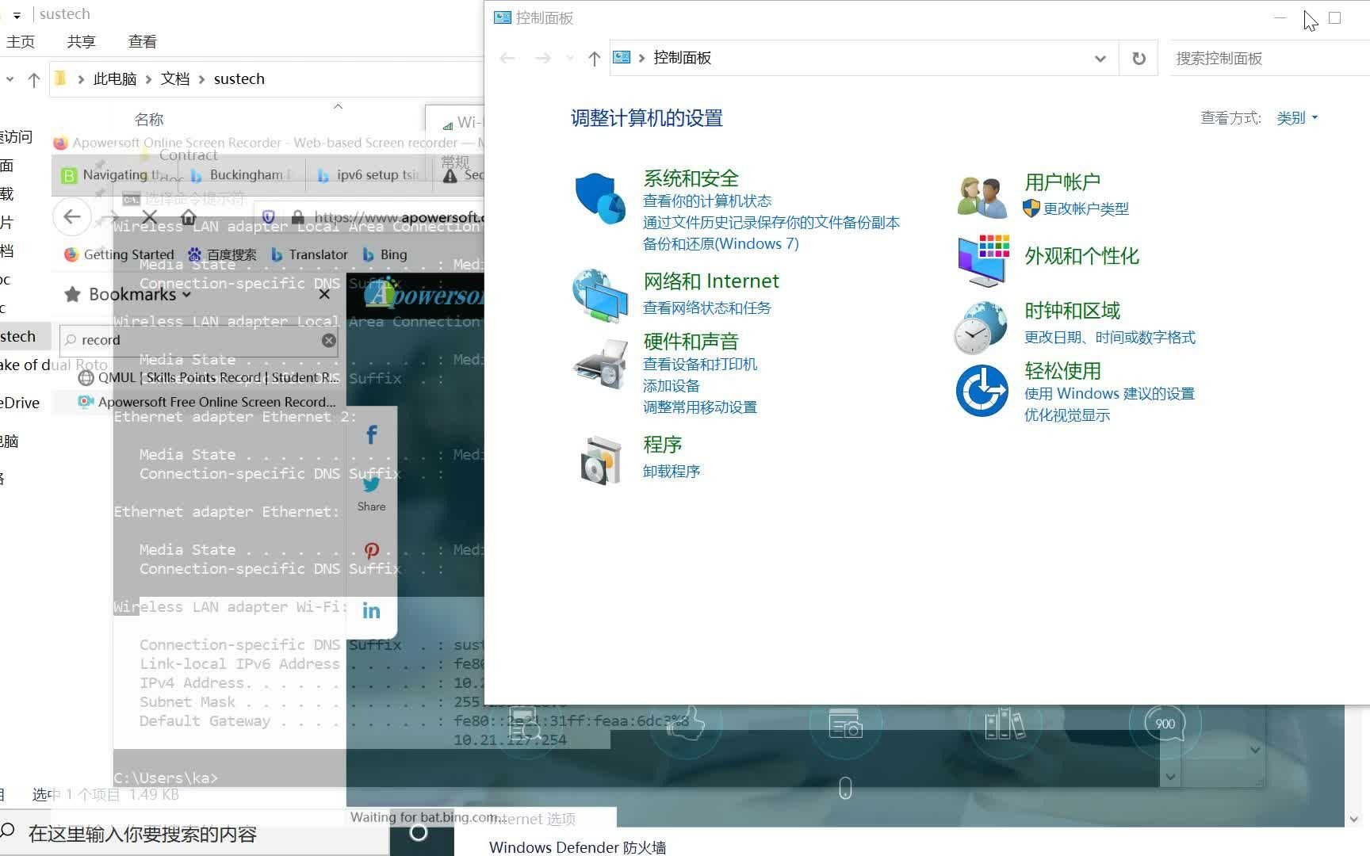This screenshot has height=856, width=1370.
Task: Open View by Category dropdown
Action: (1297, 117)
